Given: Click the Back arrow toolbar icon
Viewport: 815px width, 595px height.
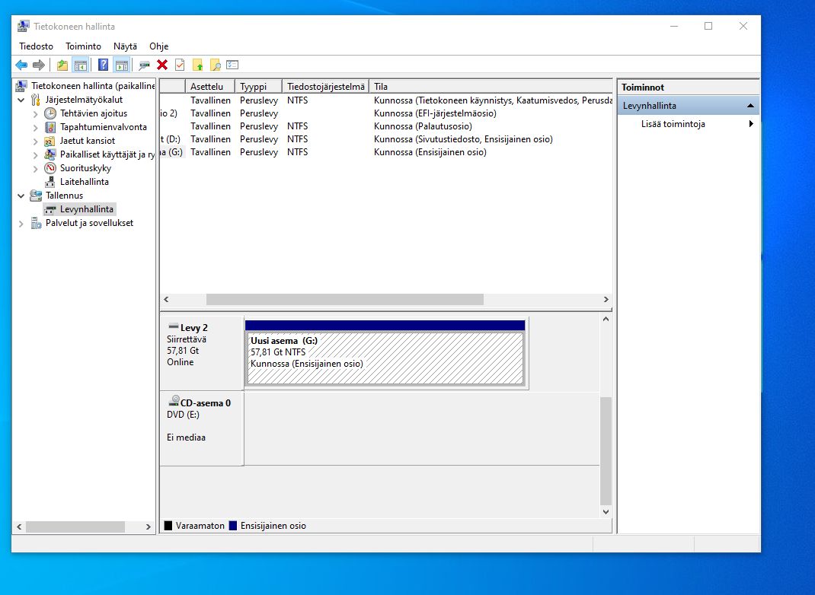Looking at the screenshot, I should click(21, 65).
